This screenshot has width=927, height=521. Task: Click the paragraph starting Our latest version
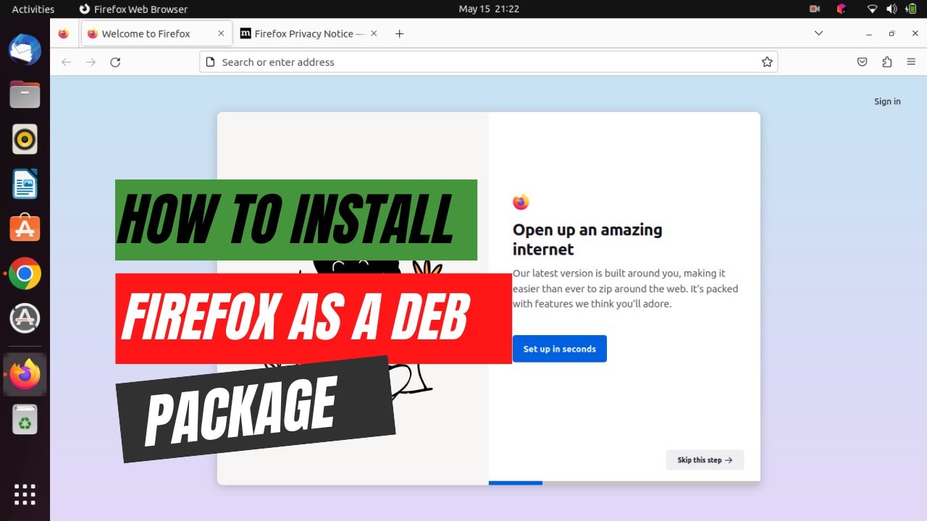[626, 289]
